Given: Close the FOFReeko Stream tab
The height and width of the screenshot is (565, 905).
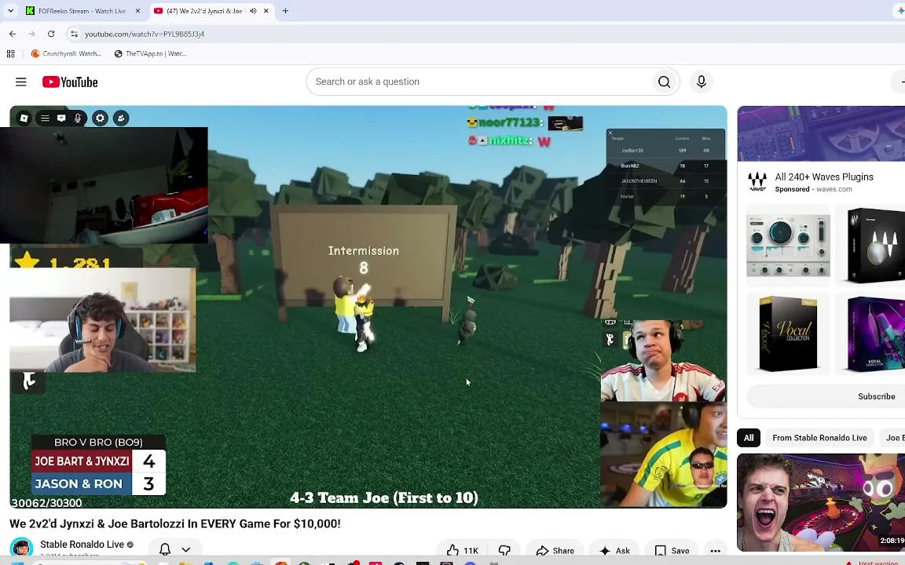Looking at the screenshot, I should (137, 11).
